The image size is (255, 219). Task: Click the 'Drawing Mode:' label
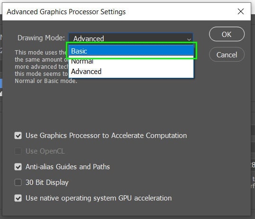click(41, 38)
